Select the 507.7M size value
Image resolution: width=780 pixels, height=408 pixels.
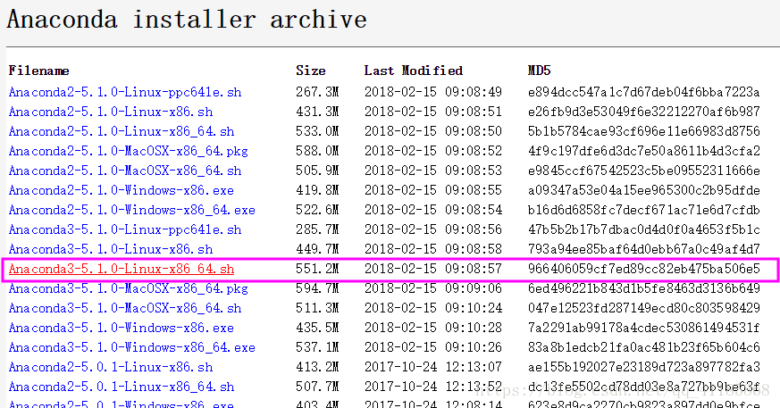pos(317,387)
